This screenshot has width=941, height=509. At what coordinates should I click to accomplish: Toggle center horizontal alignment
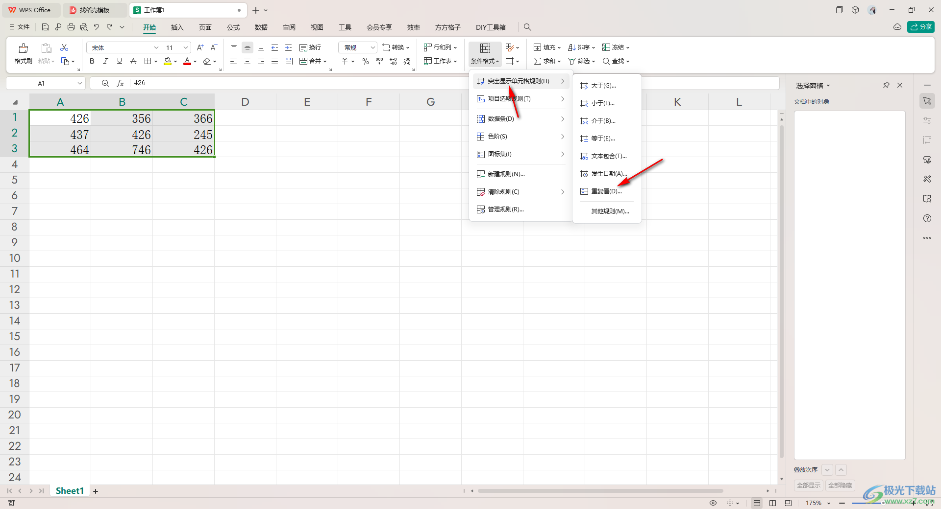[x=248, y=61]
